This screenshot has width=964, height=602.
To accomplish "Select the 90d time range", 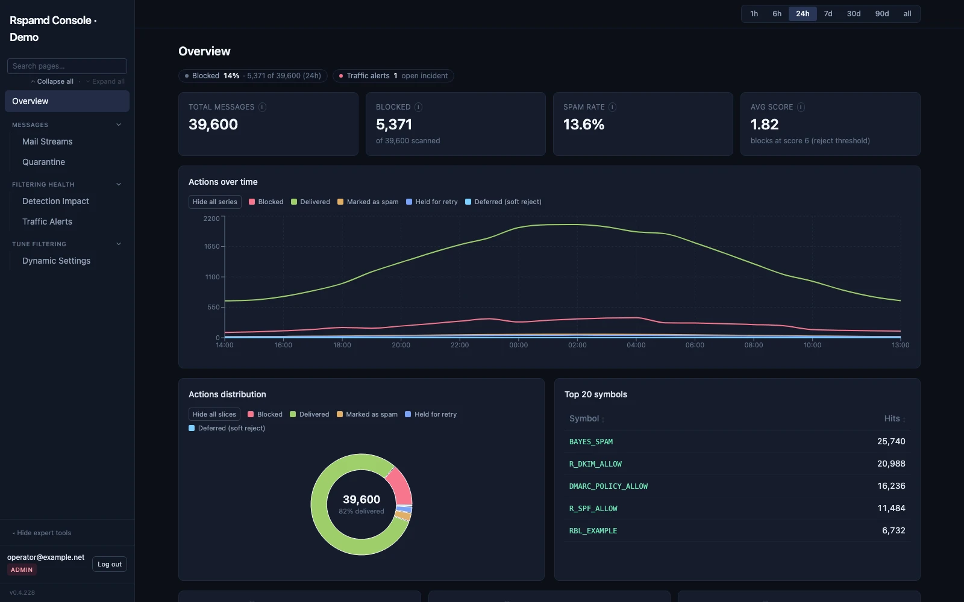I will (882, 14).
